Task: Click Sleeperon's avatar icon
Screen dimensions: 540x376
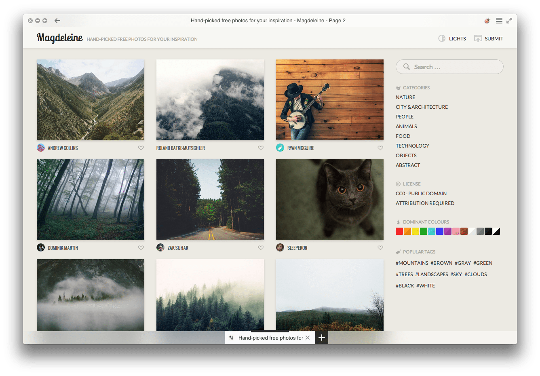Action: 280,247
